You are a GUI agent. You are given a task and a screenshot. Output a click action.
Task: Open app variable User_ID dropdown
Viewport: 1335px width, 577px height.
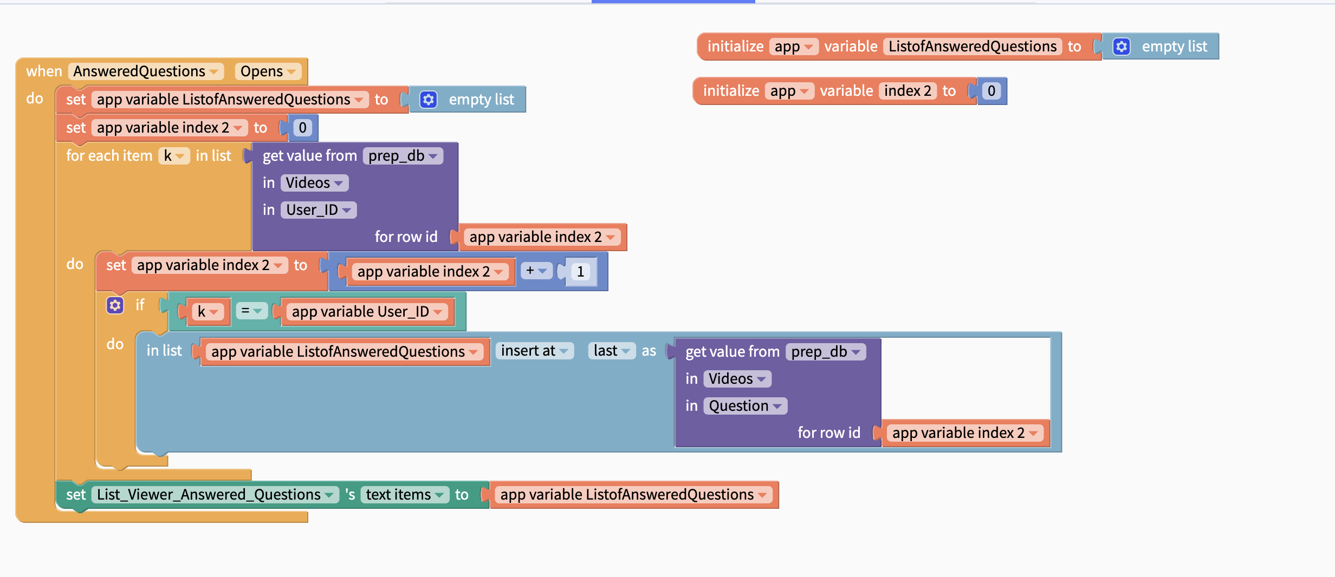point(367,312)
